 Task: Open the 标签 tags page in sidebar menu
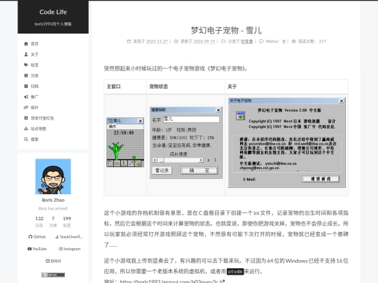[x=31, y=65]
